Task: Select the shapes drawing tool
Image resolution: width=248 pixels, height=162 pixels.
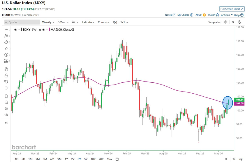Action: (6, 42)
